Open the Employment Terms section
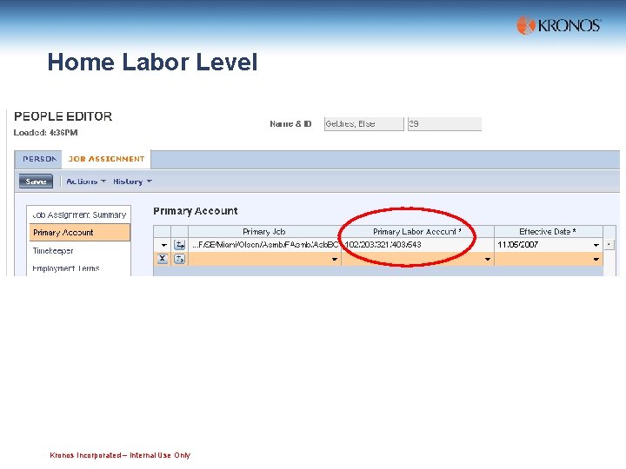Viewport: 626px width, 469px height. click(x=66, y=268)
